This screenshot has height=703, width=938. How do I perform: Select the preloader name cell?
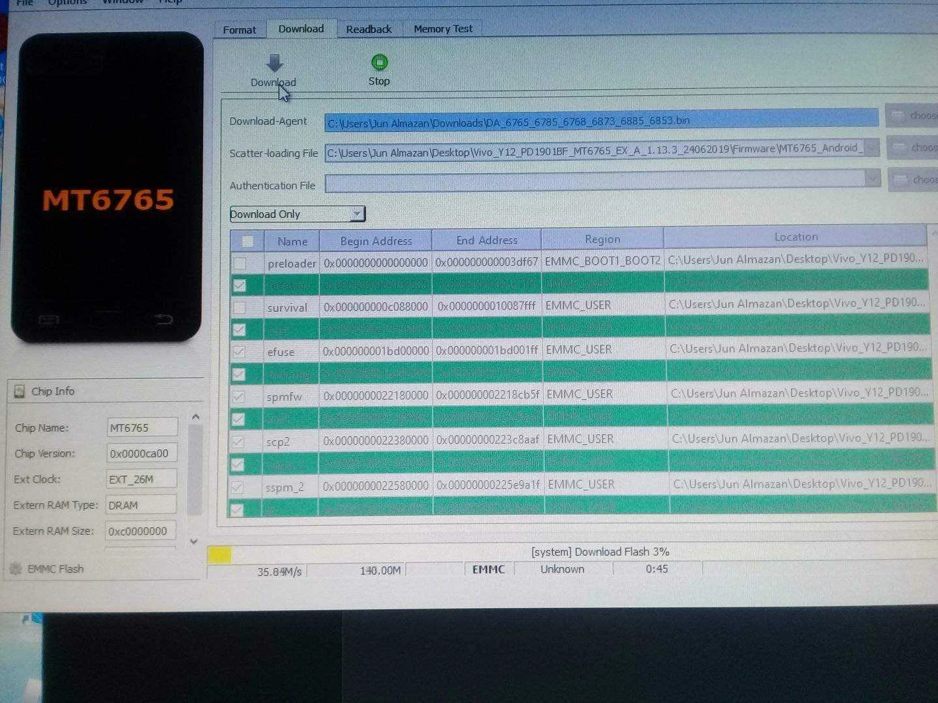[x=291, y=264]
